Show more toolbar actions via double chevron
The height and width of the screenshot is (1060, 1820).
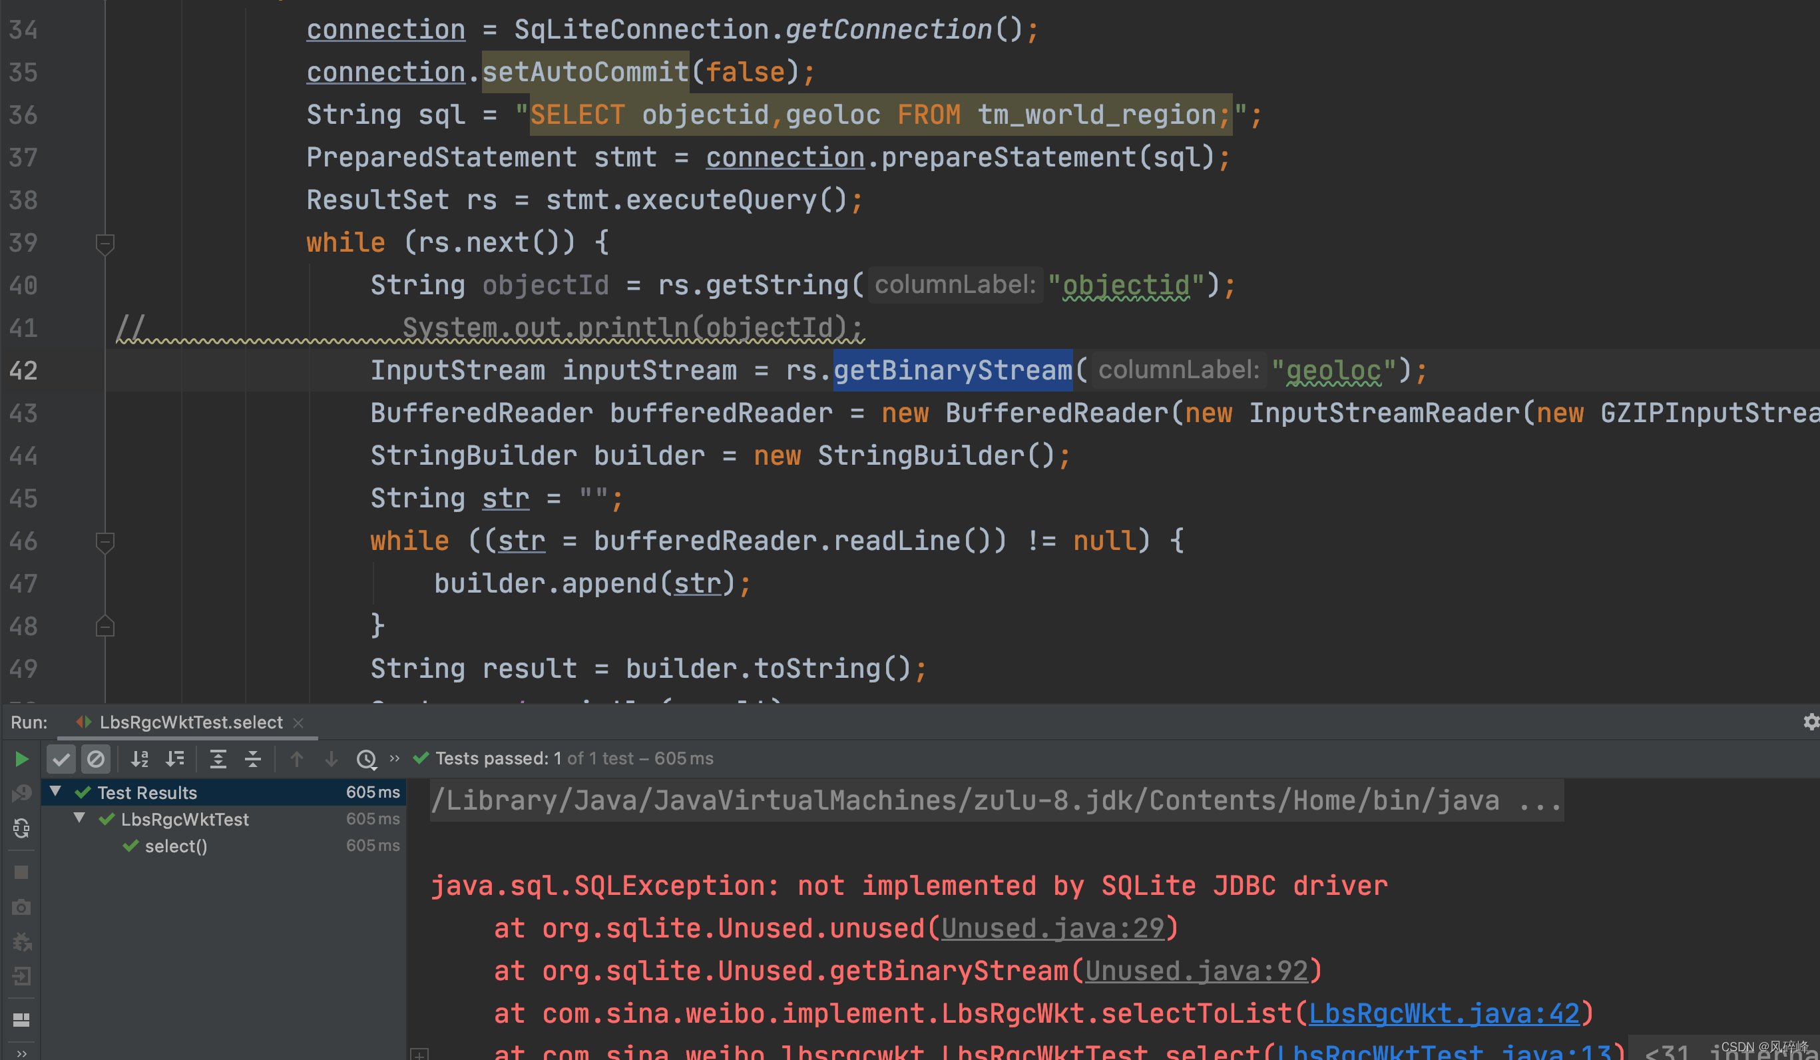click(394, 758)
